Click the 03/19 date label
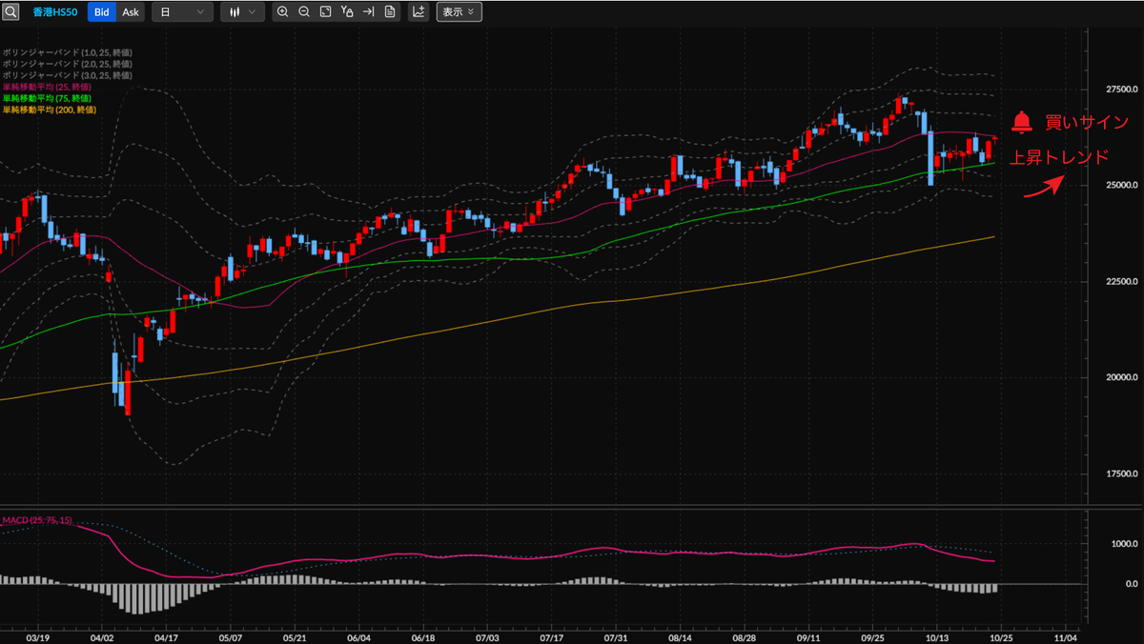 coord(37,637)
